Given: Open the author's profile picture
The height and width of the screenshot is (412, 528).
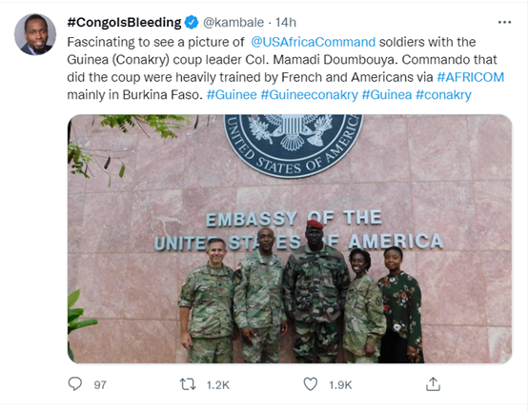Looking at the screenshot, I should coord(35,34).
